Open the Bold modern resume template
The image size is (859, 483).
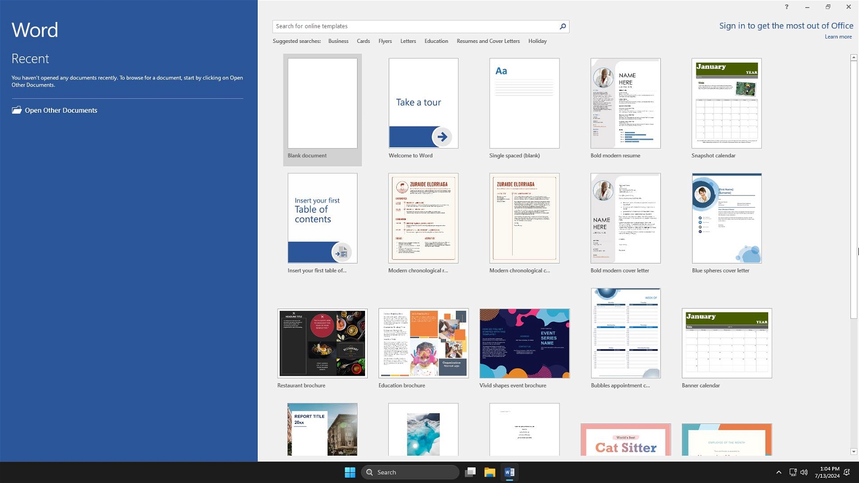[x=625, y=103]
